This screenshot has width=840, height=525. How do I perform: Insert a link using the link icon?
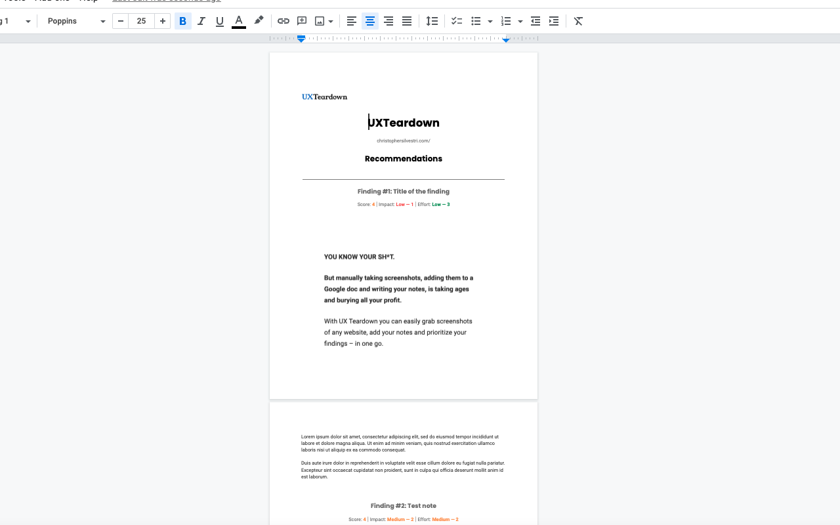(x=283, y=21)
